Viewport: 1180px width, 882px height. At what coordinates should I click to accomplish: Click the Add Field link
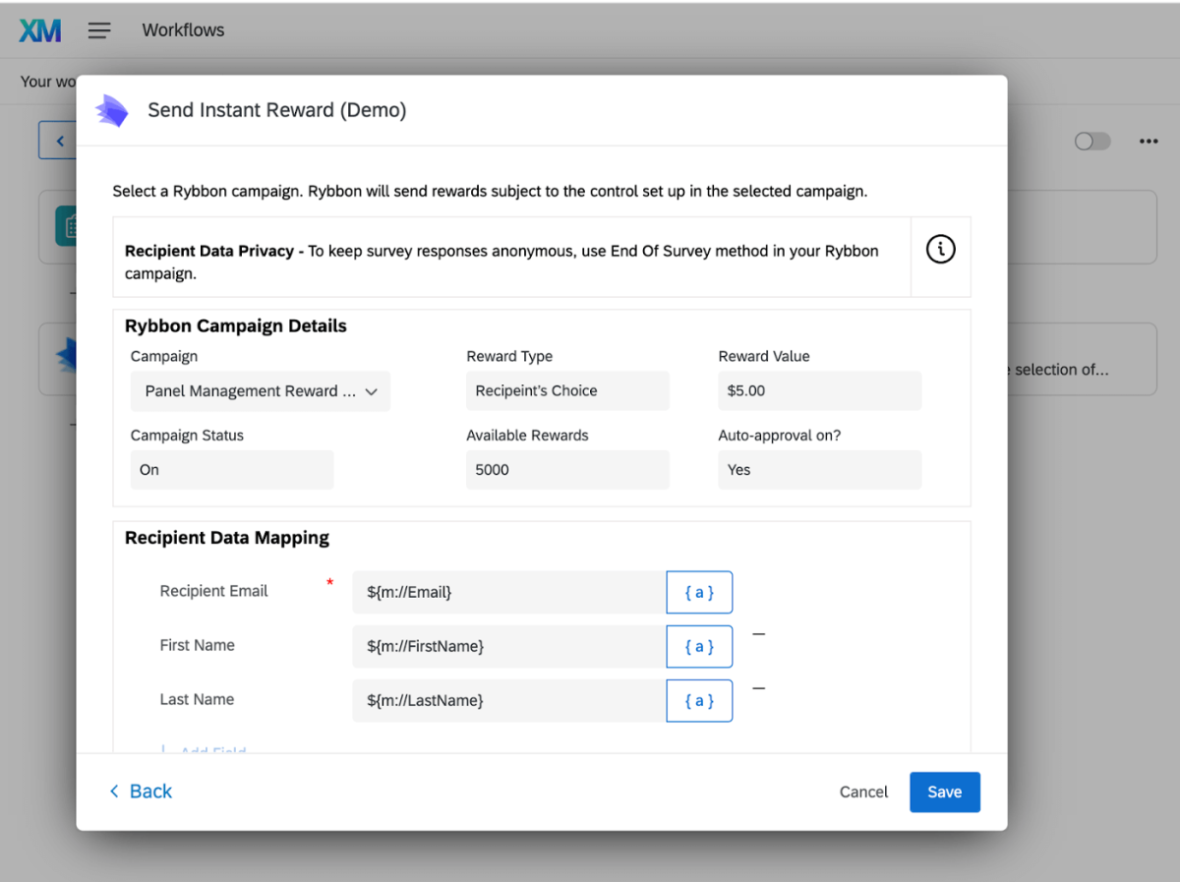pos(211,749)
